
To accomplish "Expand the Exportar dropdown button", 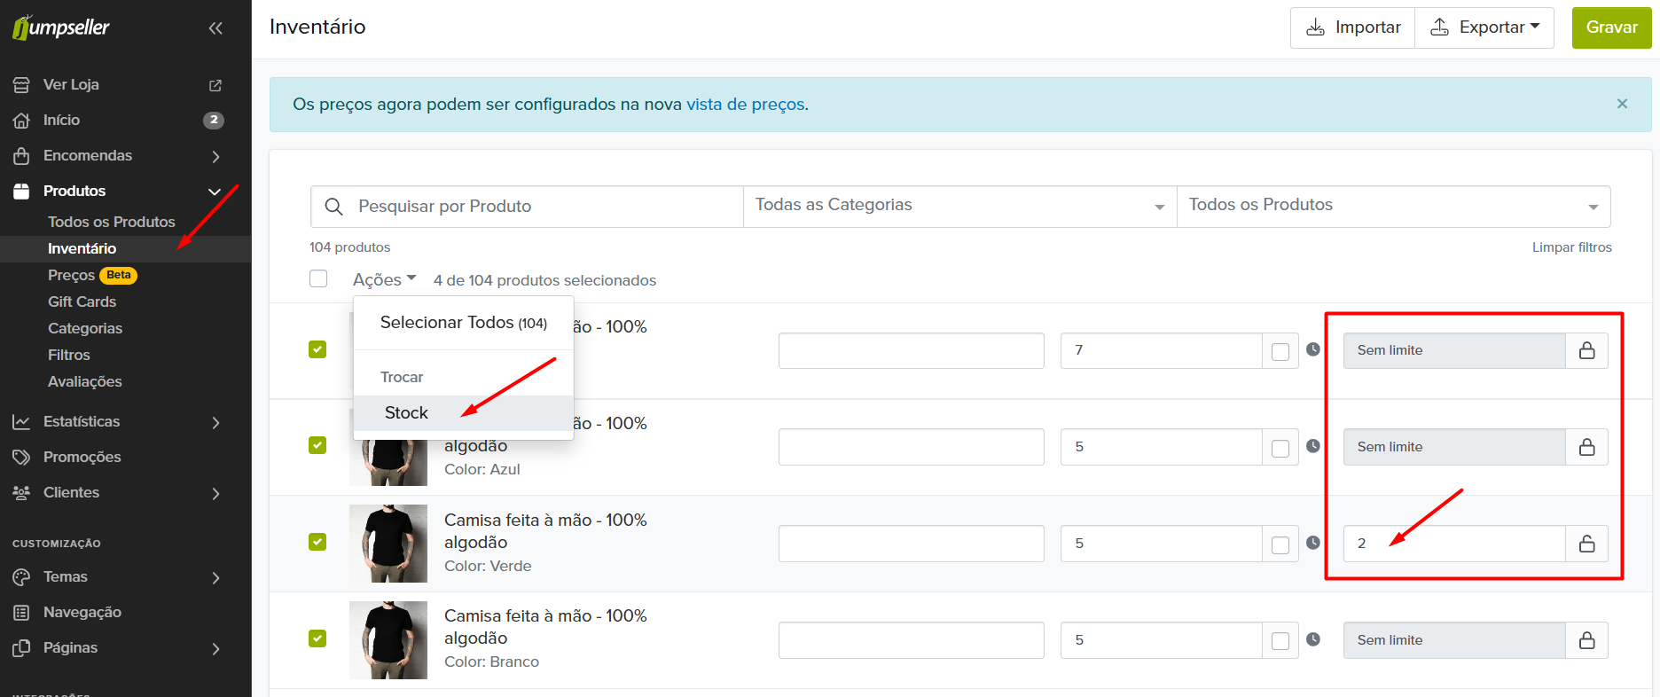I will click(x=1484, y=27).
